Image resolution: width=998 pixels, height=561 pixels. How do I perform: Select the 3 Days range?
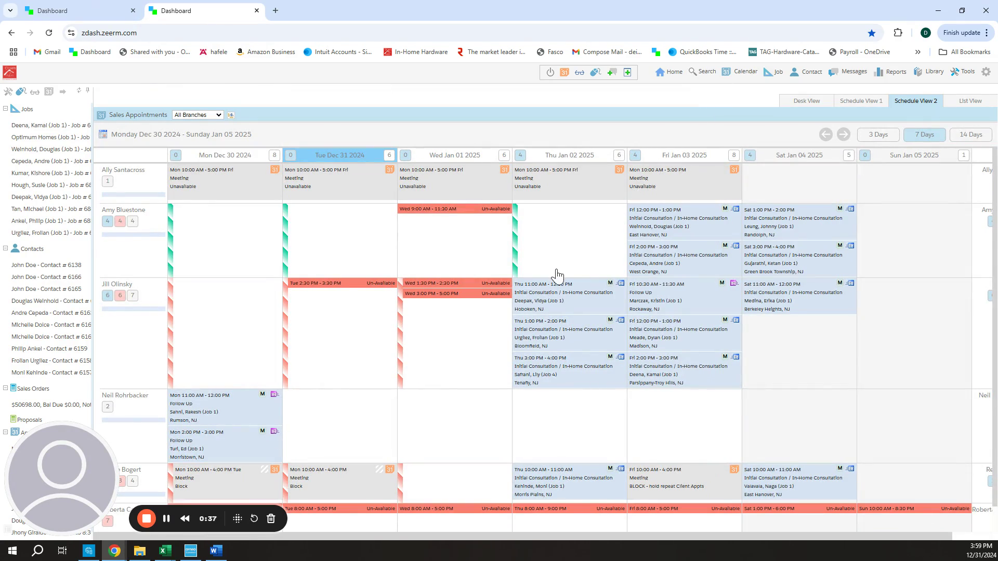coord(878,135)
